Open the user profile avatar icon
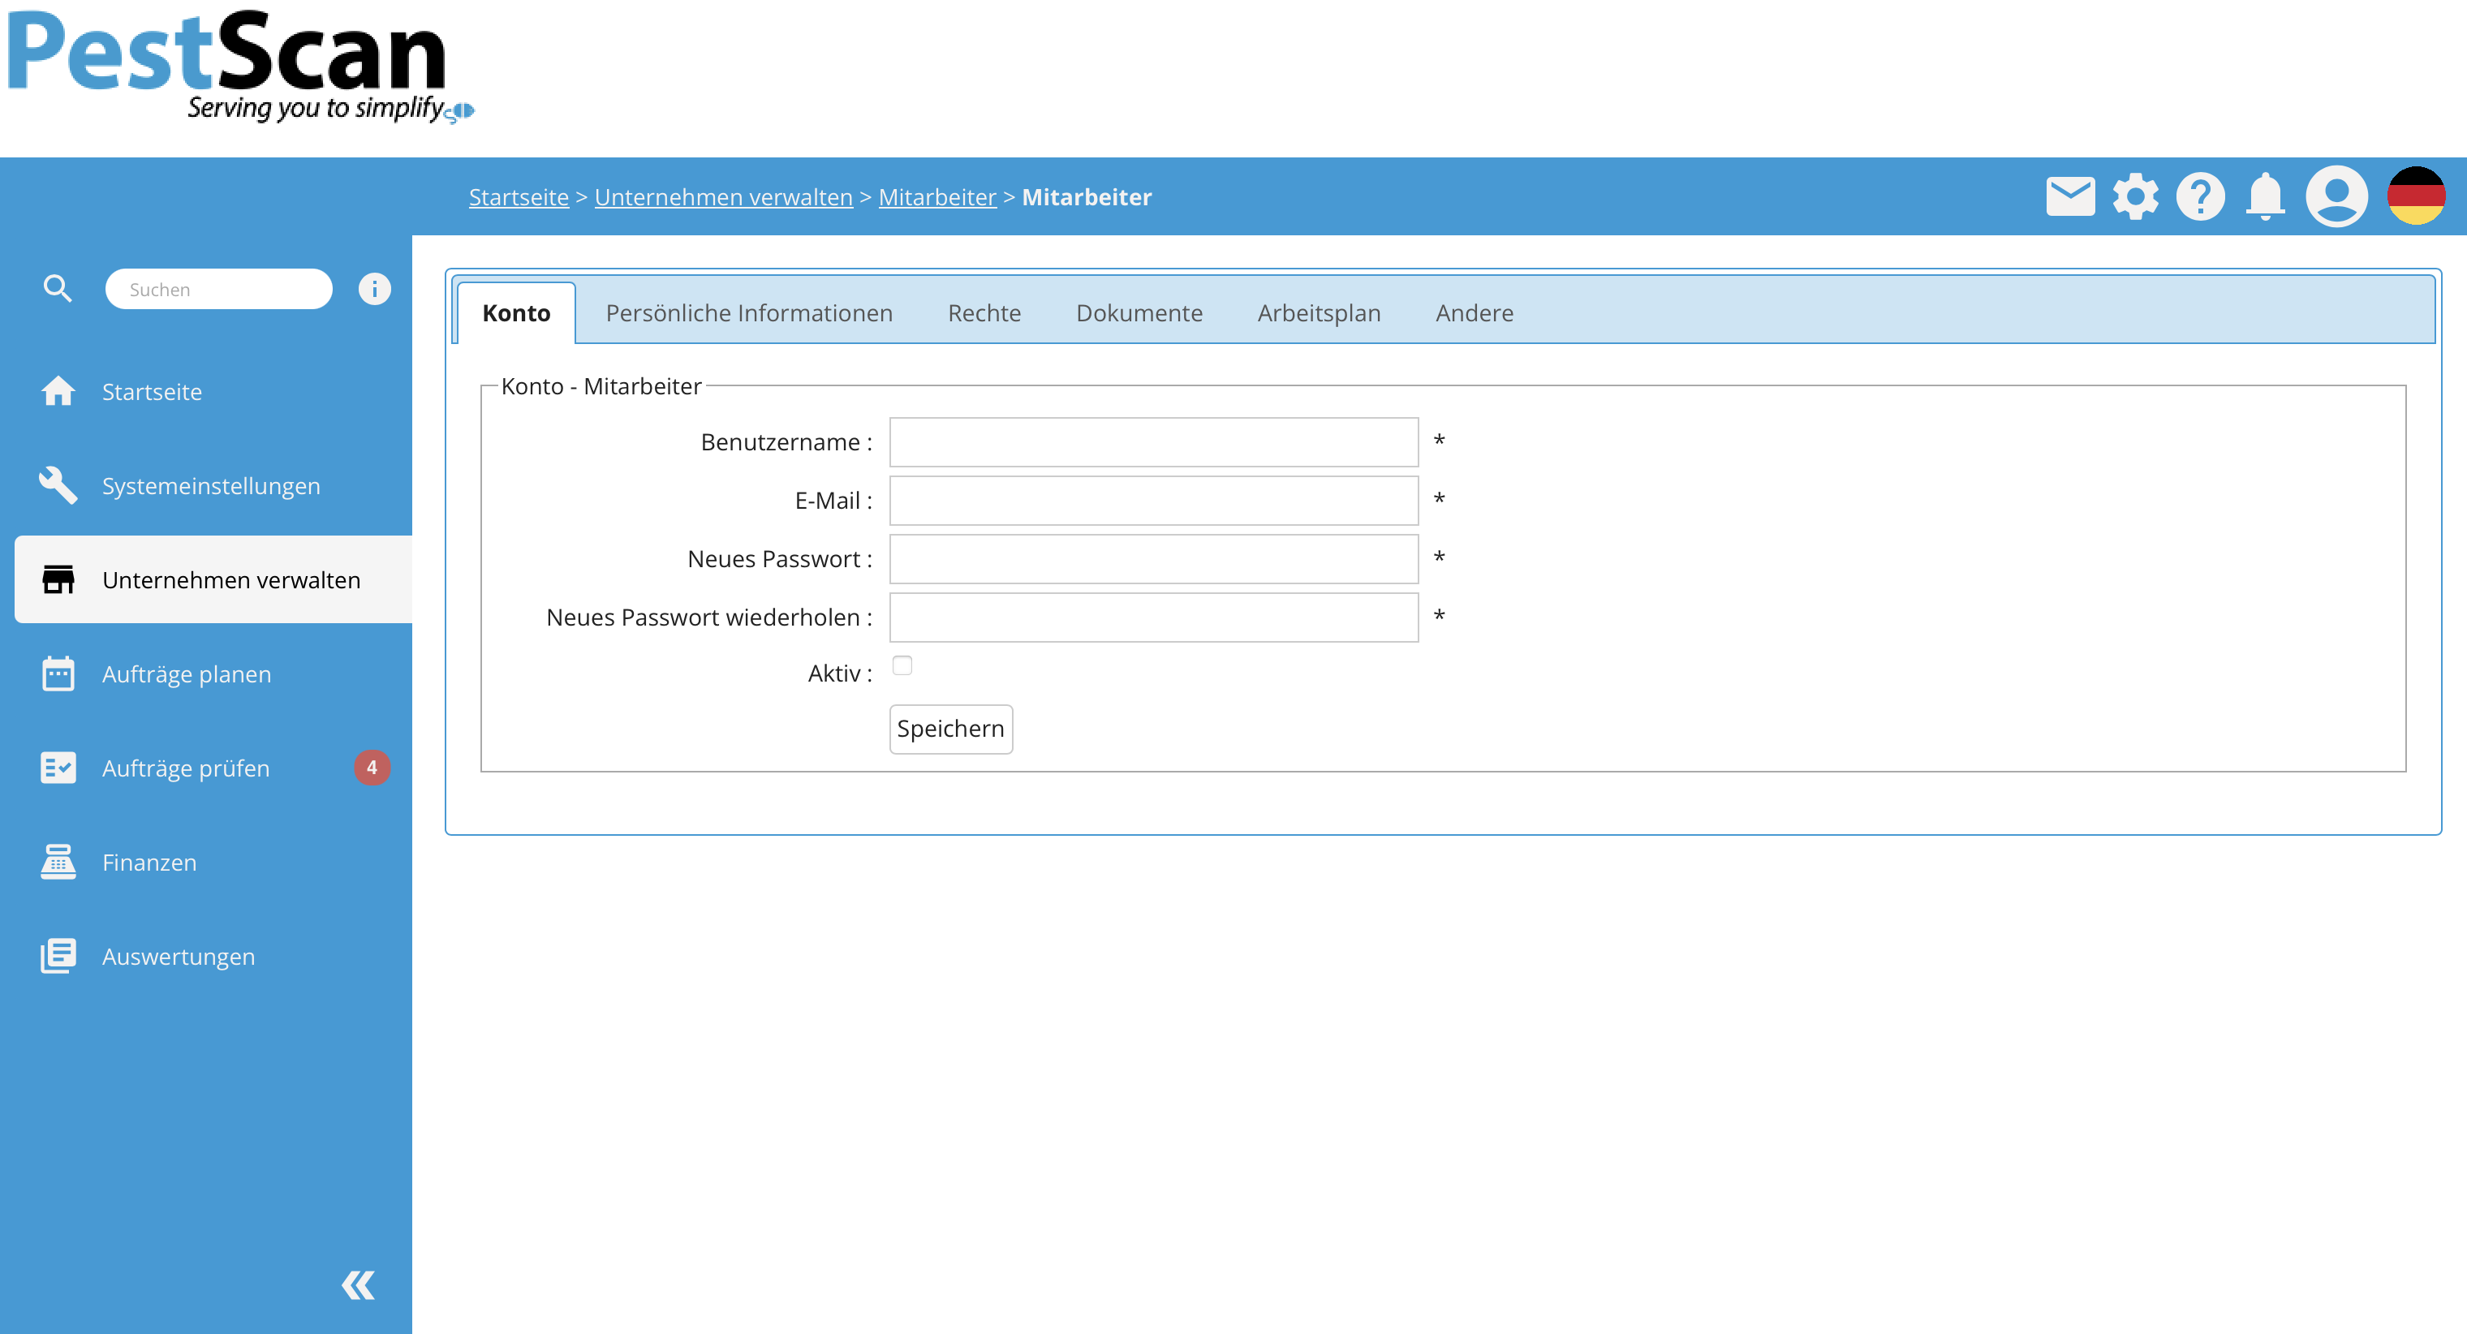Viewport: 2467px width, 1334px height. (2336, 196)
